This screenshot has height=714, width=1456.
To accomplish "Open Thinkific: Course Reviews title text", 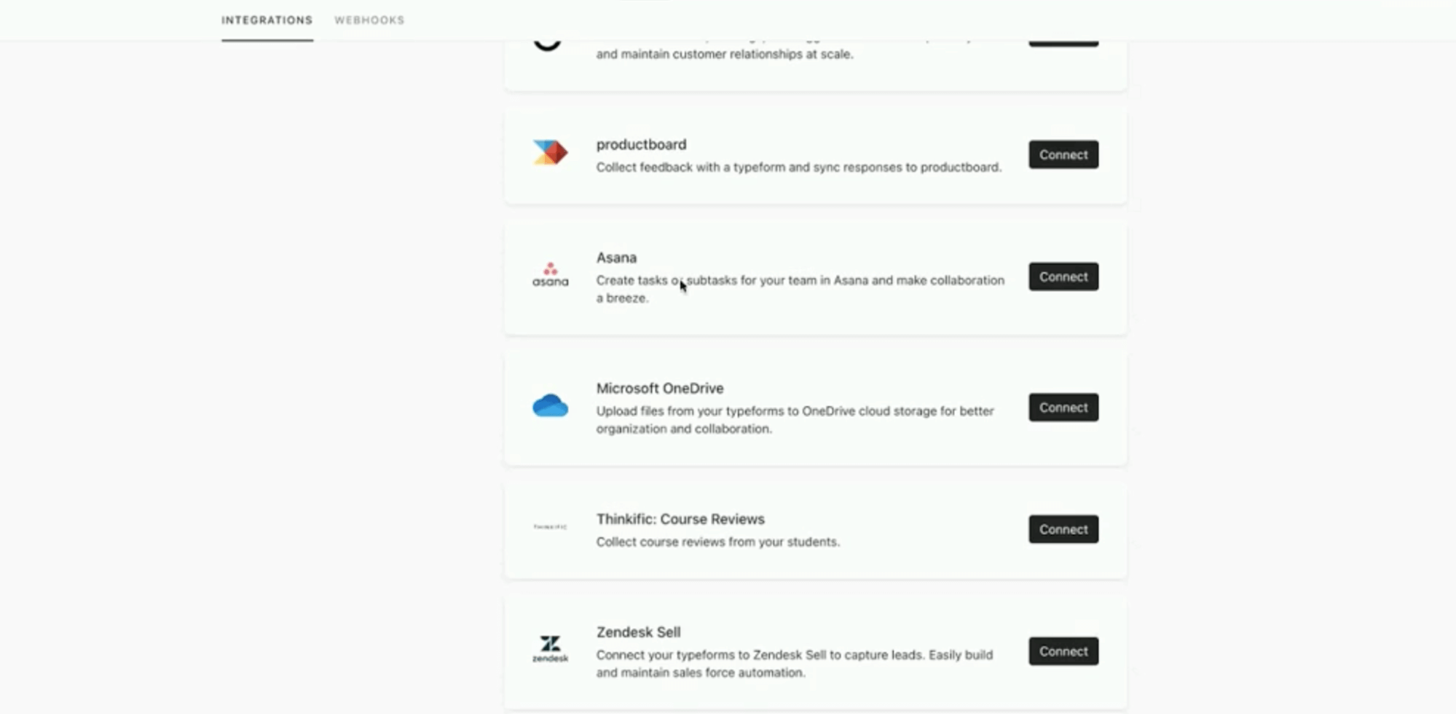I will pos(680,519).
